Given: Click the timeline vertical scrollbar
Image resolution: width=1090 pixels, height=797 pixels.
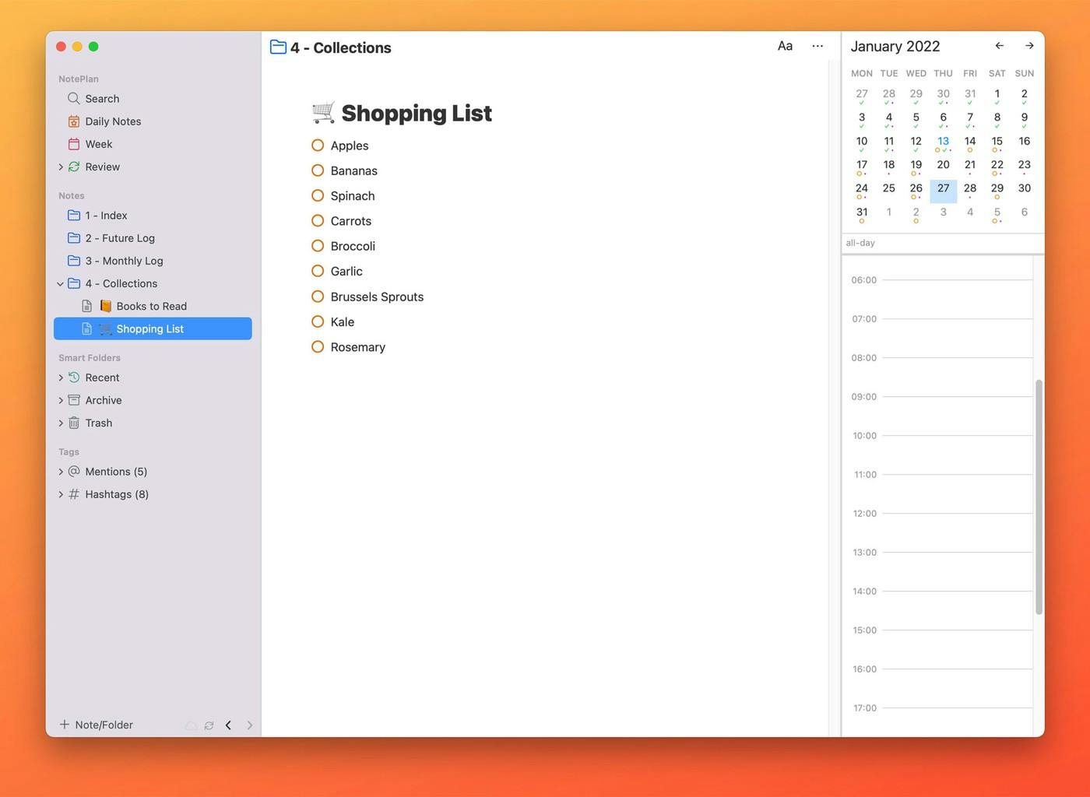Looking at the screenshot, I should 1039,497.
